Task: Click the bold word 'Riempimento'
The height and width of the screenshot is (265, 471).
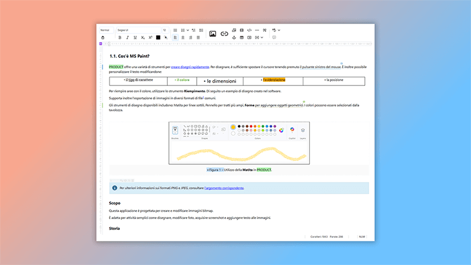Action: tap(194, 91)
